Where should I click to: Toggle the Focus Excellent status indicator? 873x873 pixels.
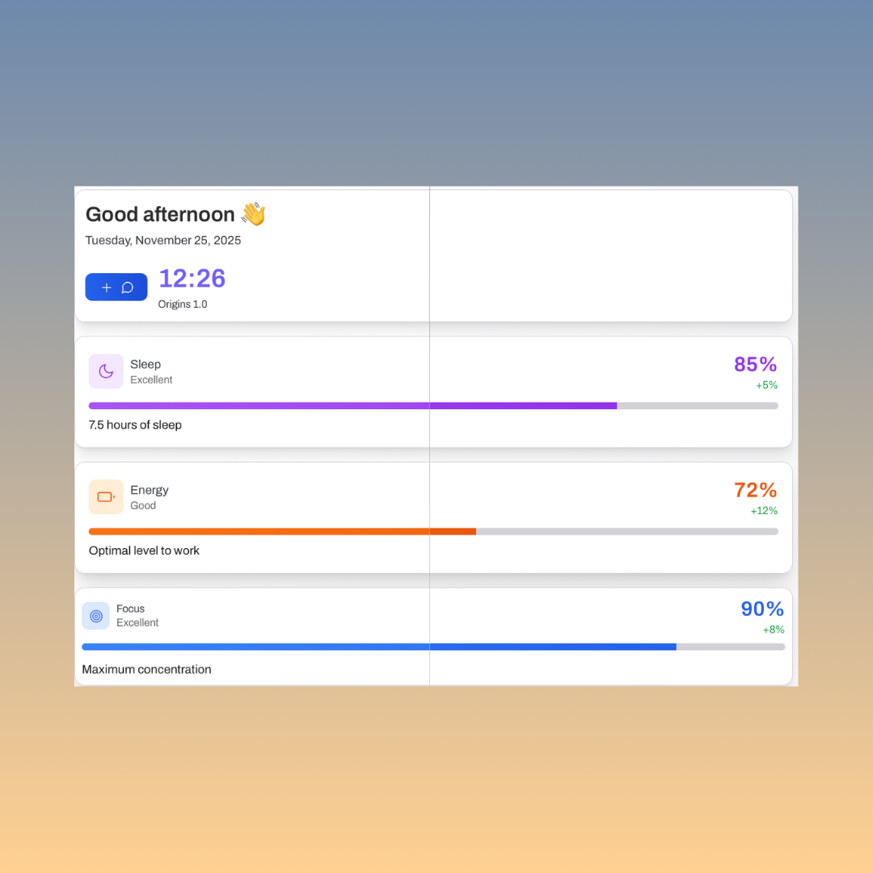pyautogui.click(x=137, y=622)
